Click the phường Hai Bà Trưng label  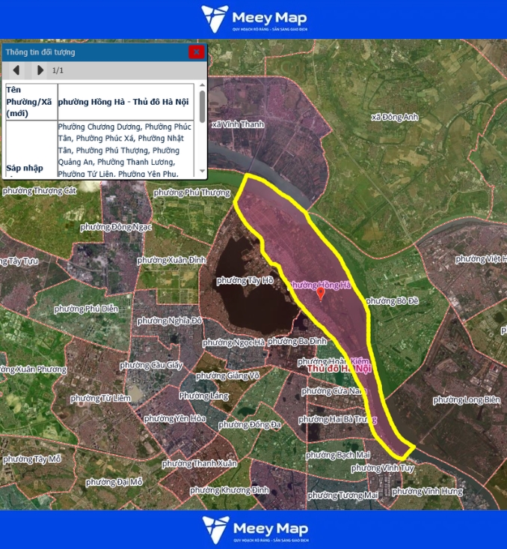click(337, 419)
